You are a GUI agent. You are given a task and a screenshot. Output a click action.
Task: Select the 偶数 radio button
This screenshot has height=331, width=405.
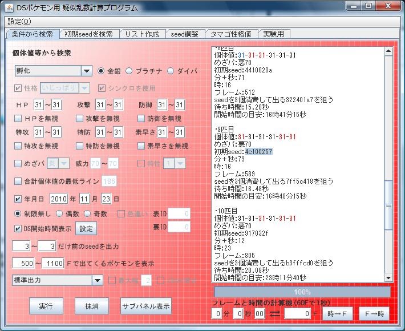click(x=59, y=213)
